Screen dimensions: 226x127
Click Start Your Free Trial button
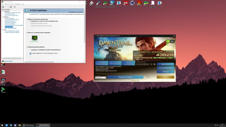[x=129, y=63]
